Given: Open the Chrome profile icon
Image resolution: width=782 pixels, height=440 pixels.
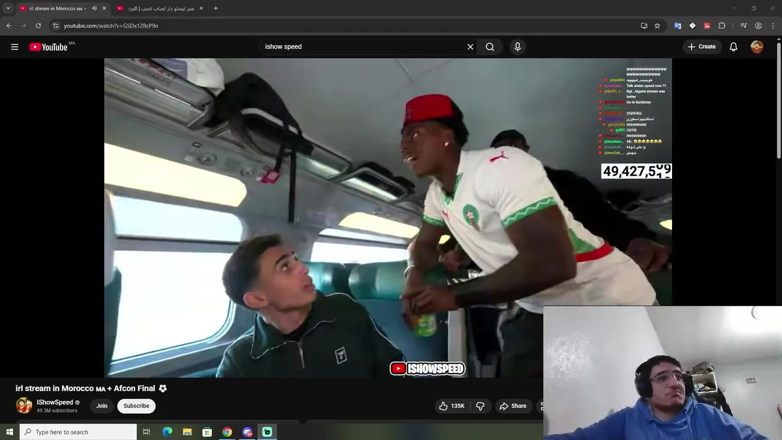Looking at the screenshot, I should click(x=758, y=26).
